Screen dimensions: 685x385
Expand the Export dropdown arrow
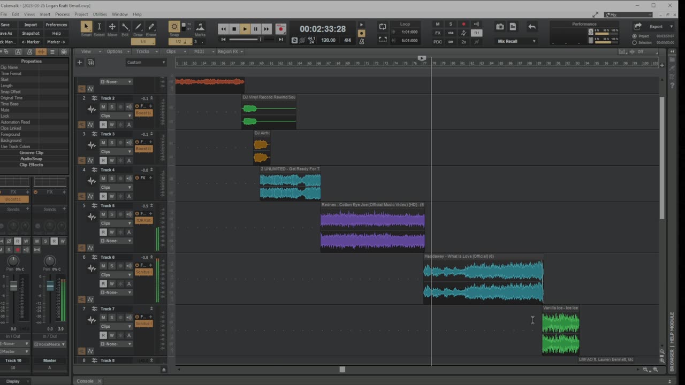(x=672, y=26)
